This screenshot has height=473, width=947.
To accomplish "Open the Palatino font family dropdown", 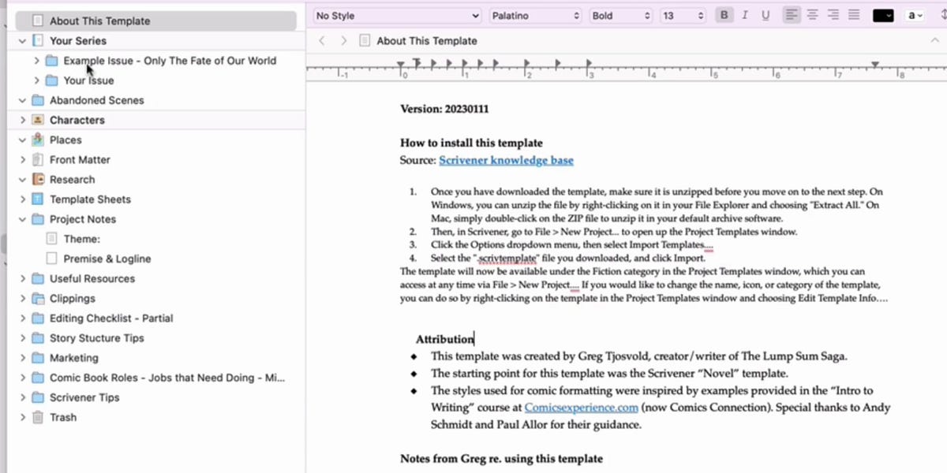I will pyautogui.click(x=535, y=14).
